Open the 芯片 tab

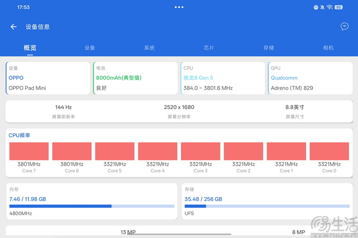point(209,48)
